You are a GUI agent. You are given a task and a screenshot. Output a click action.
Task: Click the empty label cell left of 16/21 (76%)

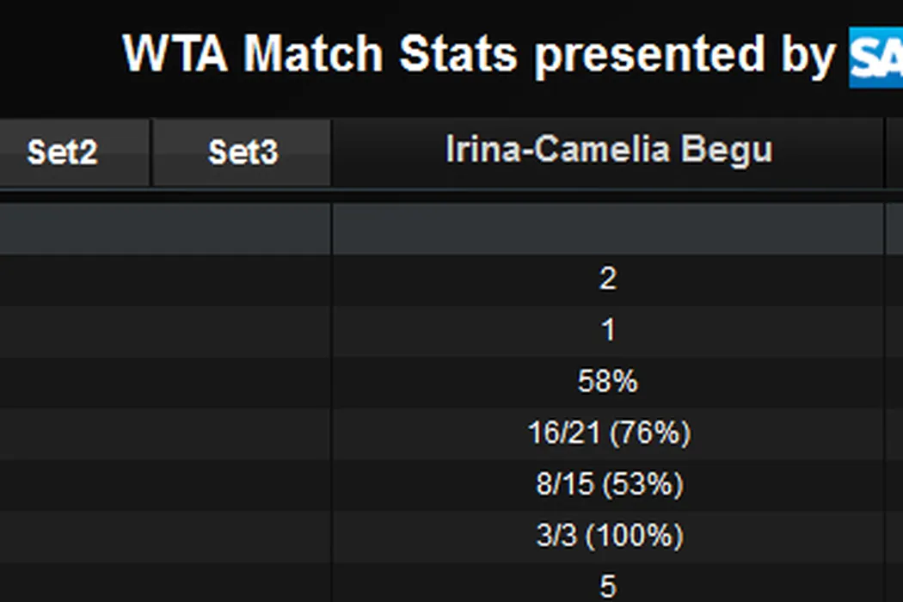(x=165, y=433)
